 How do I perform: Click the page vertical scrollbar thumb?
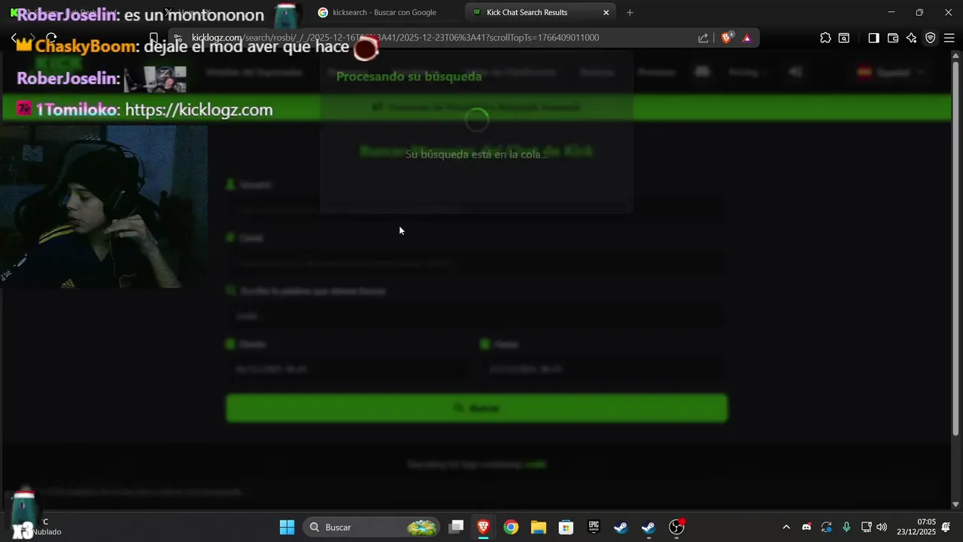(956, 248)
